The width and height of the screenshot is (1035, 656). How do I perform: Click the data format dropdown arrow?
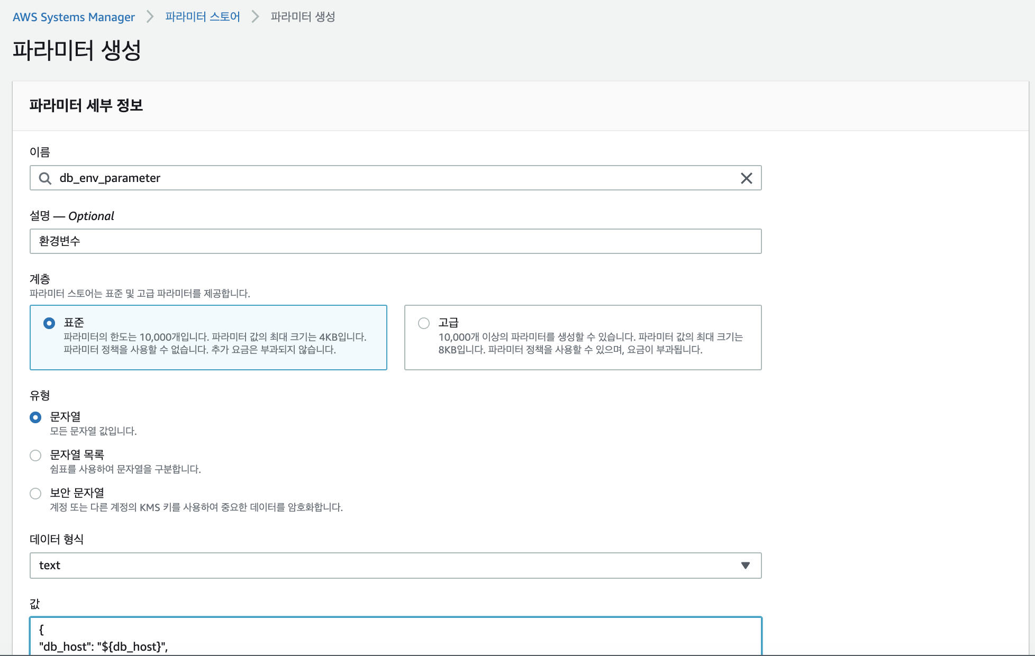coord(745,566)
